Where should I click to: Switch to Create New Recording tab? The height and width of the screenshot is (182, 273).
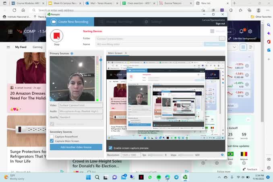(x=70, y=22)
